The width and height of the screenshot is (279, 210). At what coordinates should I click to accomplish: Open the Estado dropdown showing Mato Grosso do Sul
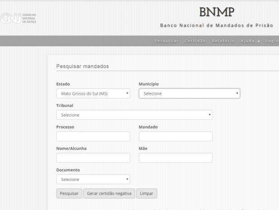pos(93,93)
